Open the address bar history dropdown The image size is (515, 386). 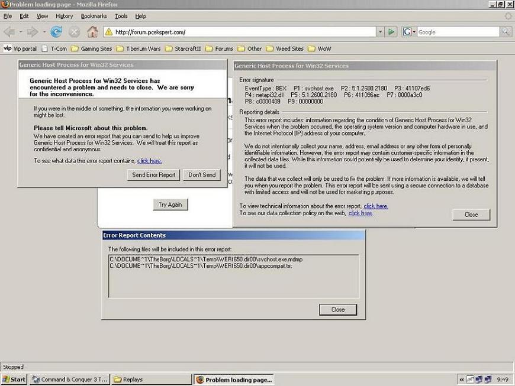(x=380, y=32)
